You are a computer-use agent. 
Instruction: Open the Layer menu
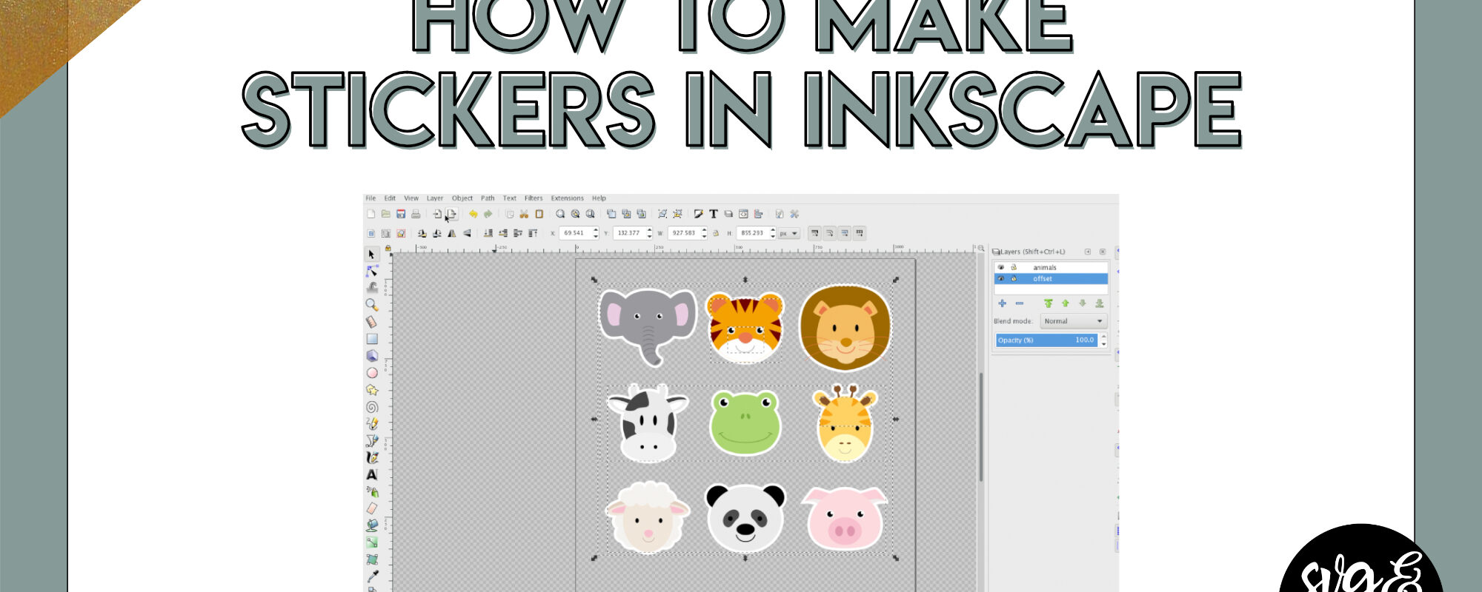(435, 198)
